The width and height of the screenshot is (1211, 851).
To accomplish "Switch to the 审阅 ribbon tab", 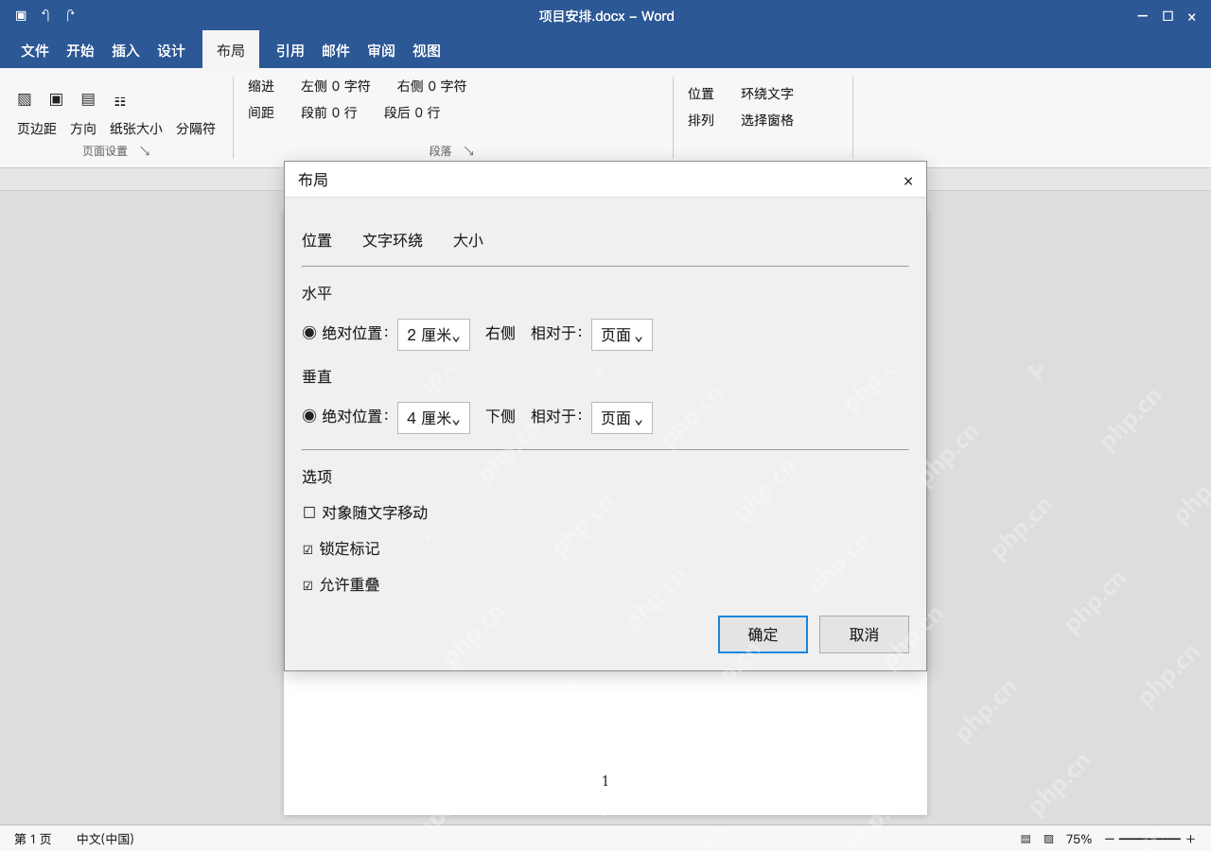I will pyautogui.click(x=381, y=51).
